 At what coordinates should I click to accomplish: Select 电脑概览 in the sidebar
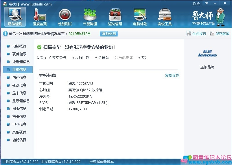click(18, 46)
